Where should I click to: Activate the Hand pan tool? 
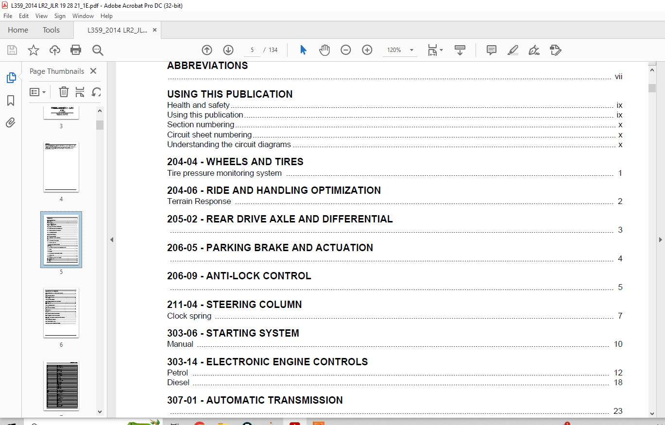click(324, 50)
